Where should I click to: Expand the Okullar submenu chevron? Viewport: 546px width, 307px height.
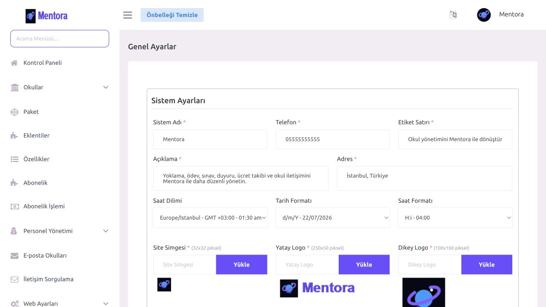pos(106,87)
